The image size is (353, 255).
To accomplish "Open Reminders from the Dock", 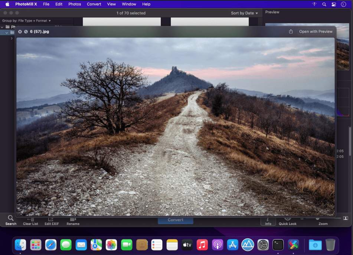I will pyautogui.click(x=157, y=245).
